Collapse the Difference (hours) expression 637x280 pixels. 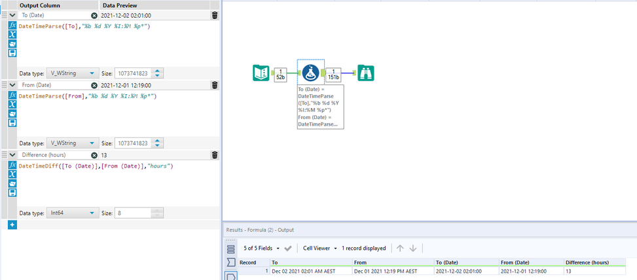click(12, 155)
